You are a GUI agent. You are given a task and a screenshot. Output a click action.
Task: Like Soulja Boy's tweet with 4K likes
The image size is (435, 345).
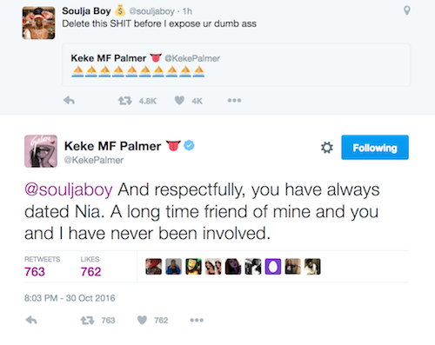coord(179,101)
